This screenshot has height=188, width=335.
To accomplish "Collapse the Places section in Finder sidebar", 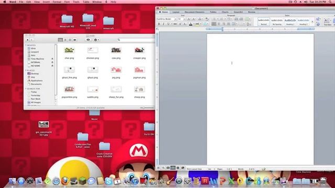I will 26,70.
